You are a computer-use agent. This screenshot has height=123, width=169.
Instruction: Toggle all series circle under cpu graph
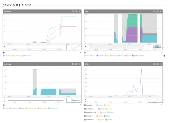click(x=85, y=52)
